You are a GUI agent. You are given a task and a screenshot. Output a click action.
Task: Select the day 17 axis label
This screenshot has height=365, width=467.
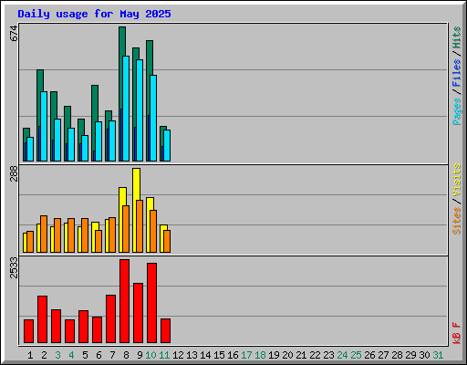246,355
